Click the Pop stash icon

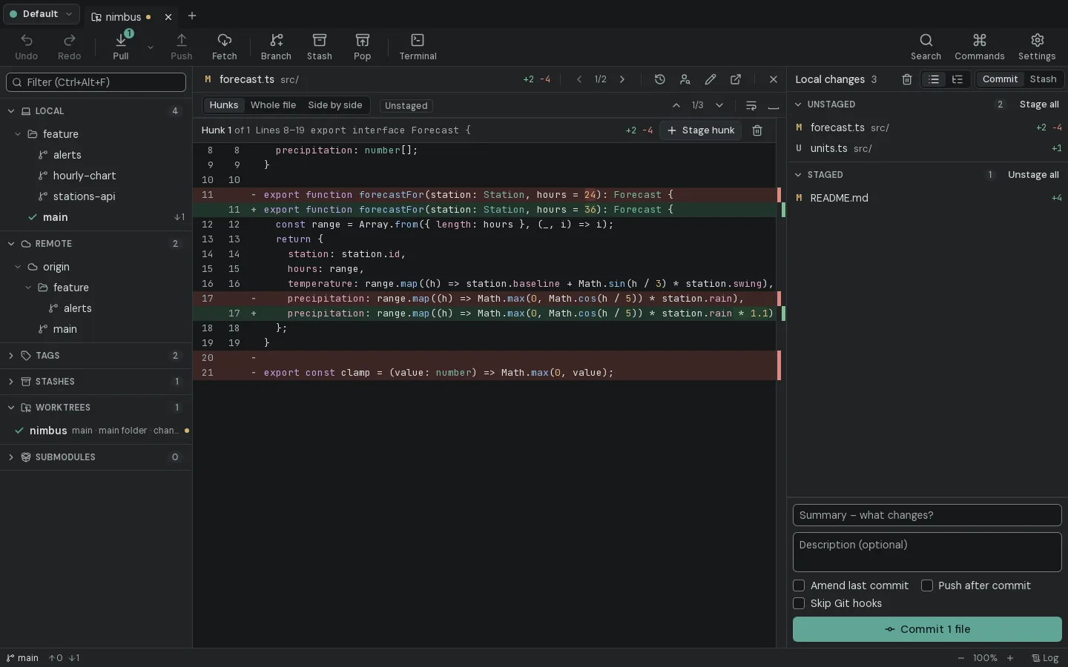click(363, 46)
